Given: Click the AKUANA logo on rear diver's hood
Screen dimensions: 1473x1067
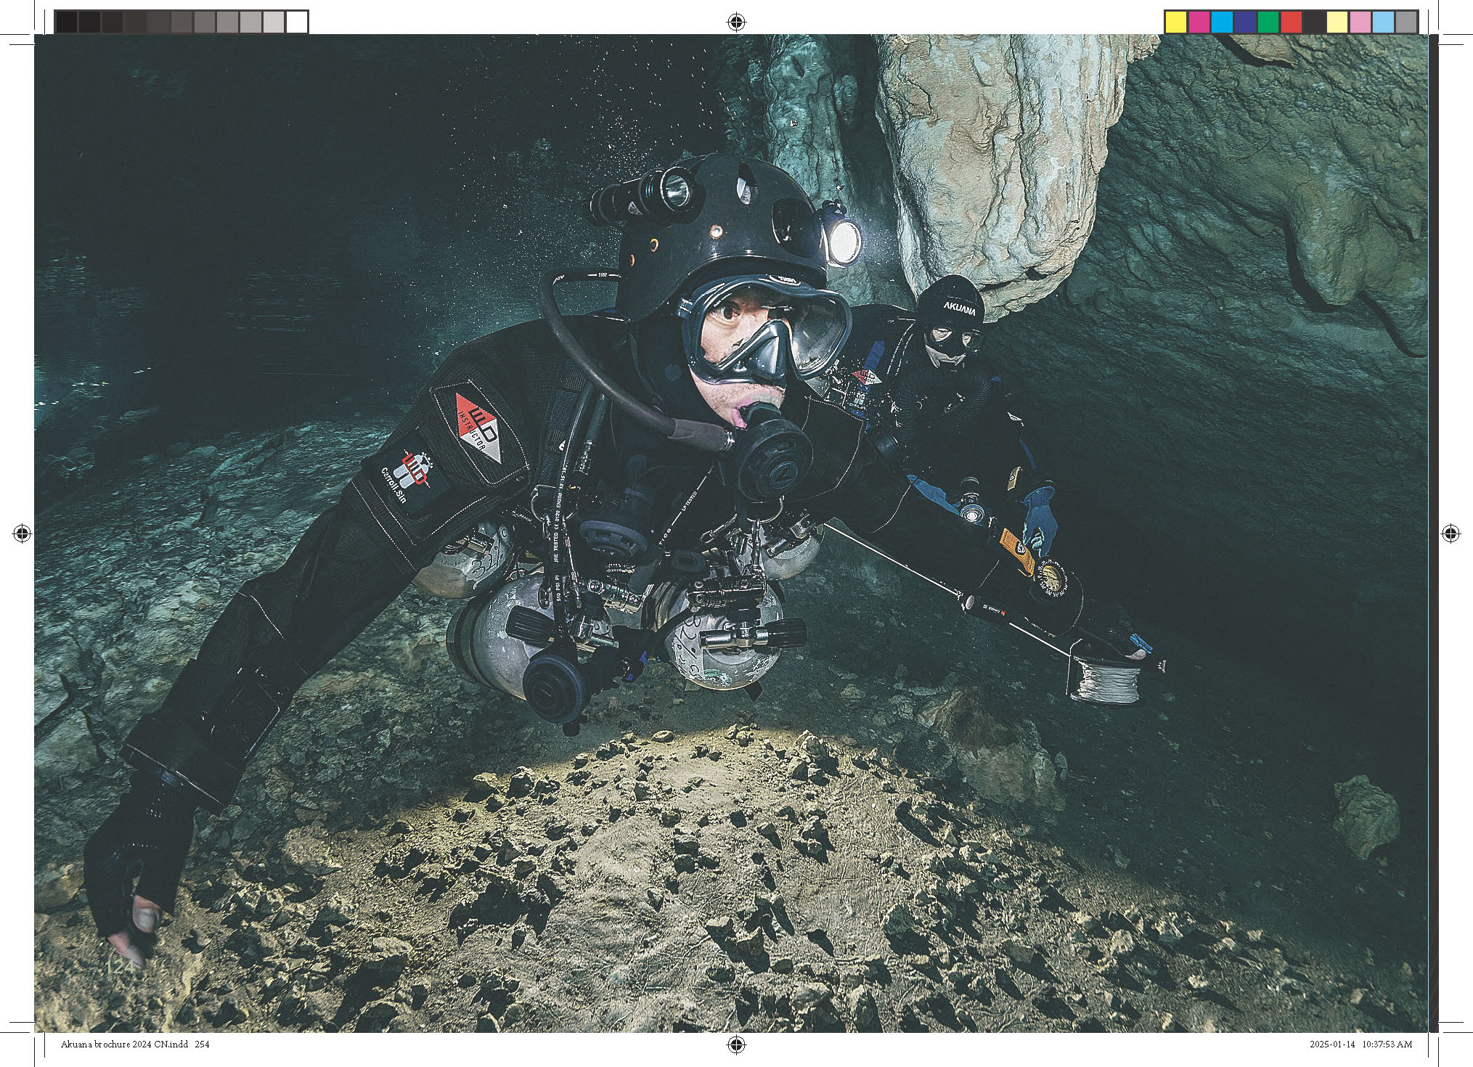Looking at the screenshot, I should point(960,307).
